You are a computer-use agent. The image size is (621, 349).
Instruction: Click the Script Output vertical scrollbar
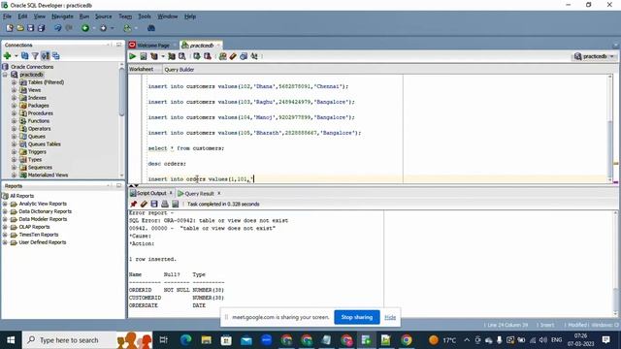coord(615,263)
